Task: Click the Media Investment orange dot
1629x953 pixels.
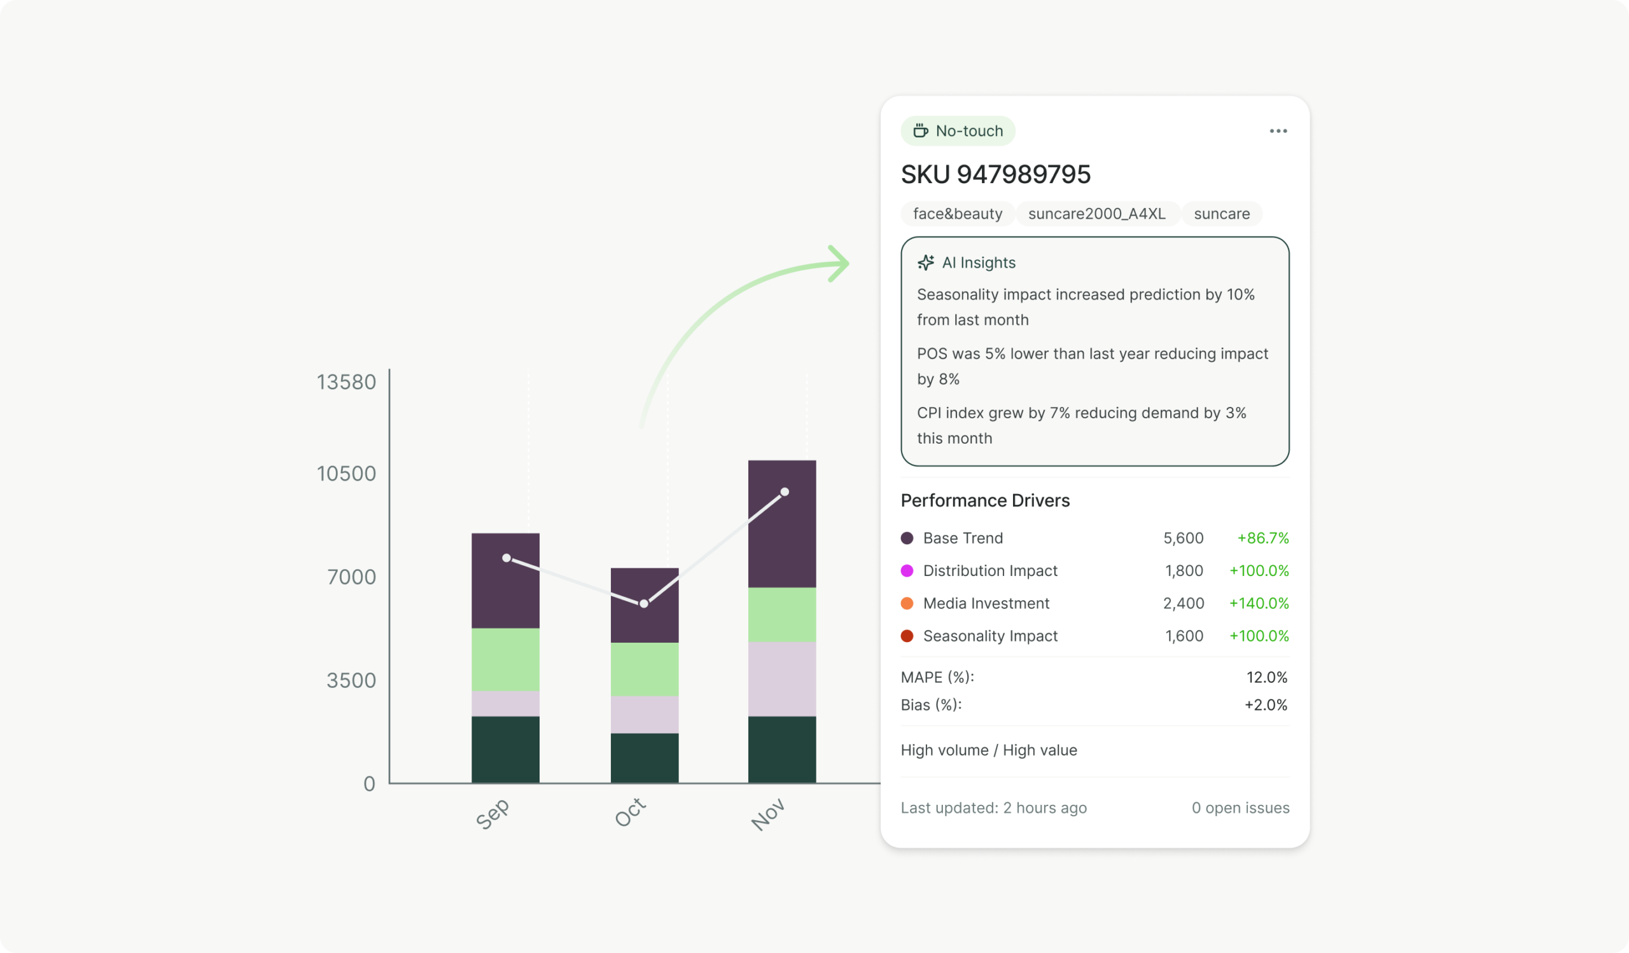Action: (x=907, y=603)
